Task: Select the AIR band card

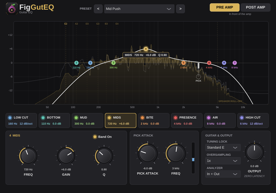Action: [x=220, y=120]
